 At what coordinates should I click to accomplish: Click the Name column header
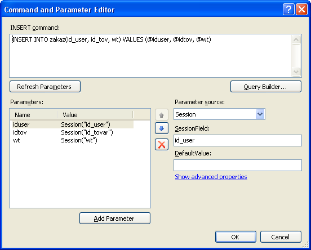34,115
